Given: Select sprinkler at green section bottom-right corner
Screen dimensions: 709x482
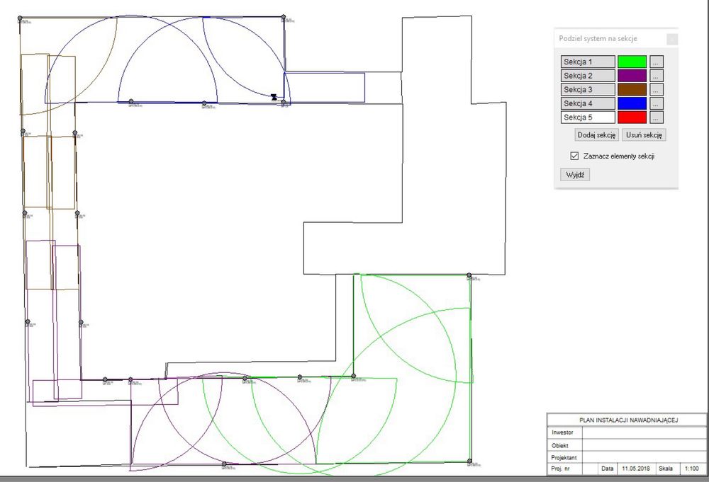Looking at the screenshot, I should [x=469, y=461].
